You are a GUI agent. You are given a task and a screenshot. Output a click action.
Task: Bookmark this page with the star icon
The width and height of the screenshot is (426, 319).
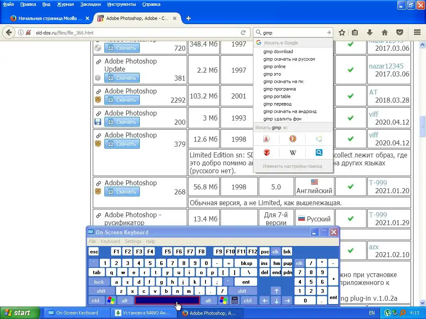(342, 32)
